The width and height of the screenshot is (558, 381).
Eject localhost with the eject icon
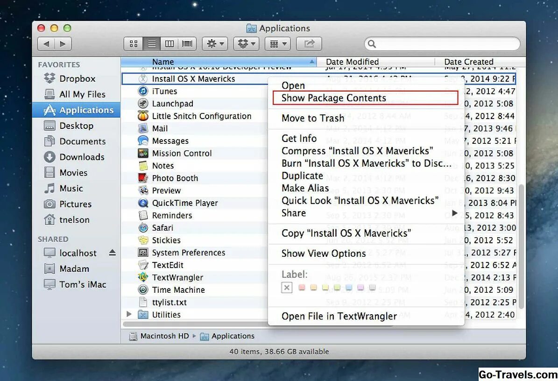[113, 253]
